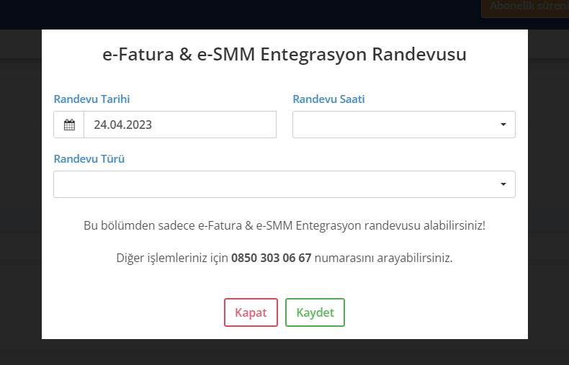Click the e-Fatura & e-SMM dialog title
Screen dimensions: 569x365
[284, 55]
